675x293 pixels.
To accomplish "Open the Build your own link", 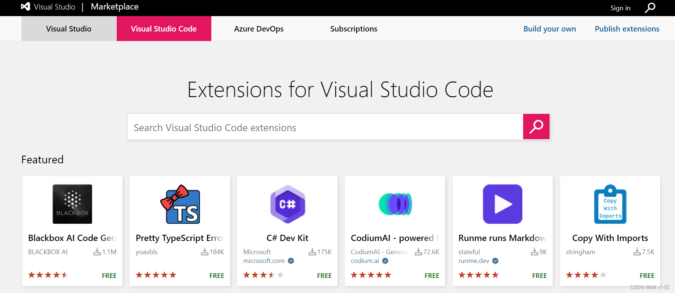I will click(x=550, y=29).
